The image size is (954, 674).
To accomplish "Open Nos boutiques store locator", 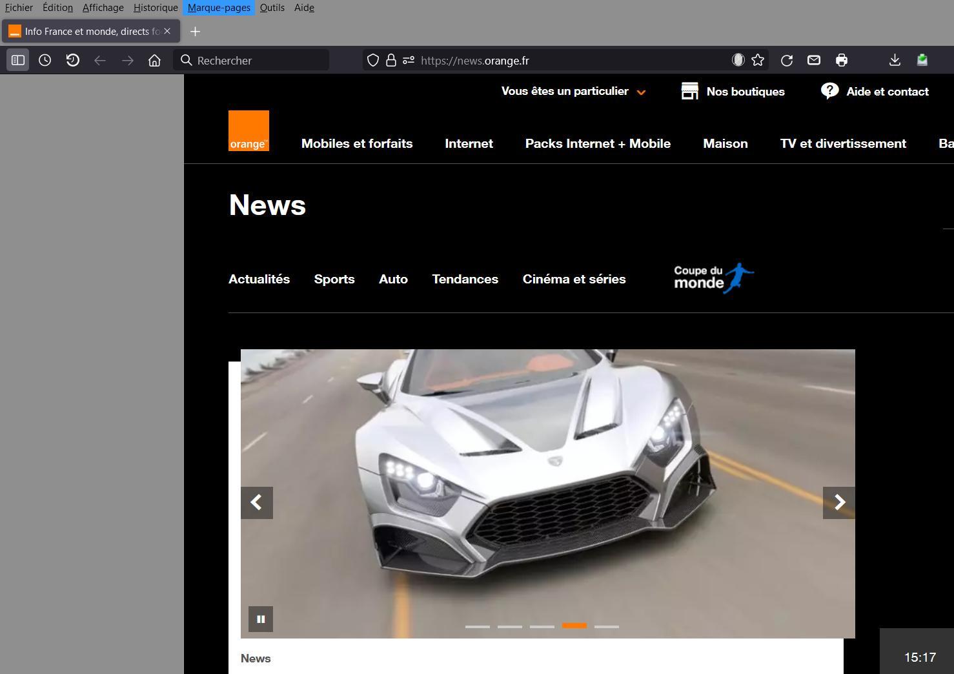I will 733,91.
